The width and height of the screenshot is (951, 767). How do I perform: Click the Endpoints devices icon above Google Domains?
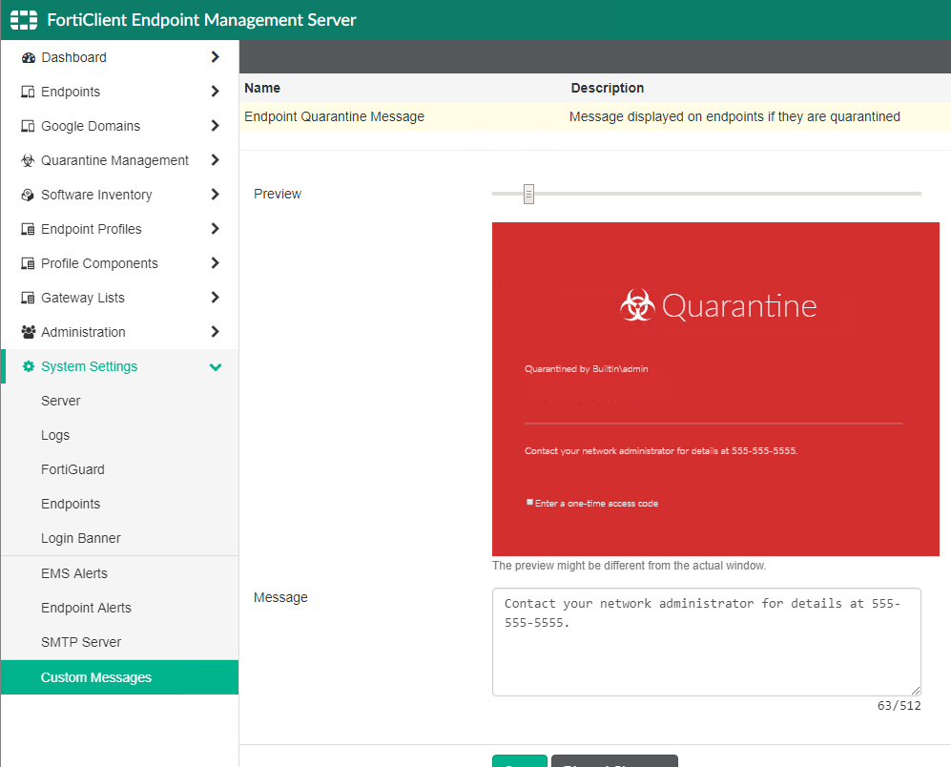click(28, 92)
